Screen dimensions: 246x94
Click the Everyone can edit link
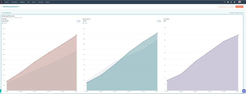[239, 13]
